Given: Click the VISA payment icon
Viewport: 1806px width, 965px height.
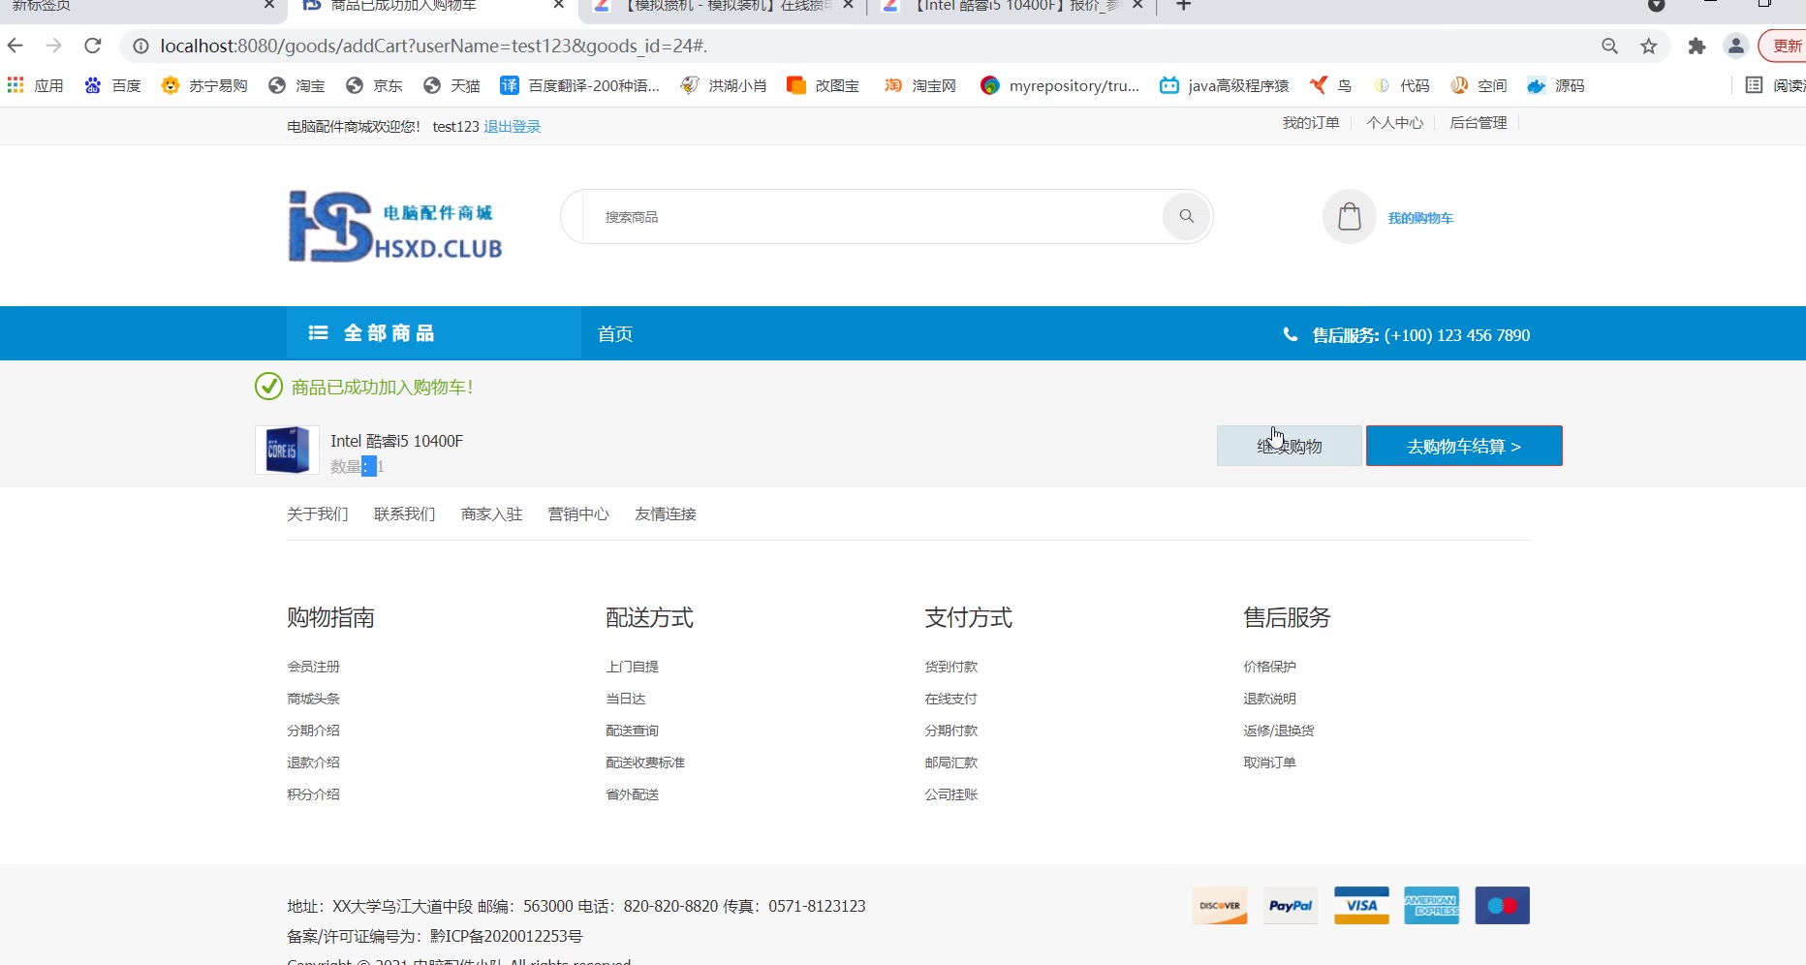Looking at the screenshot, I should (1361, 906).
